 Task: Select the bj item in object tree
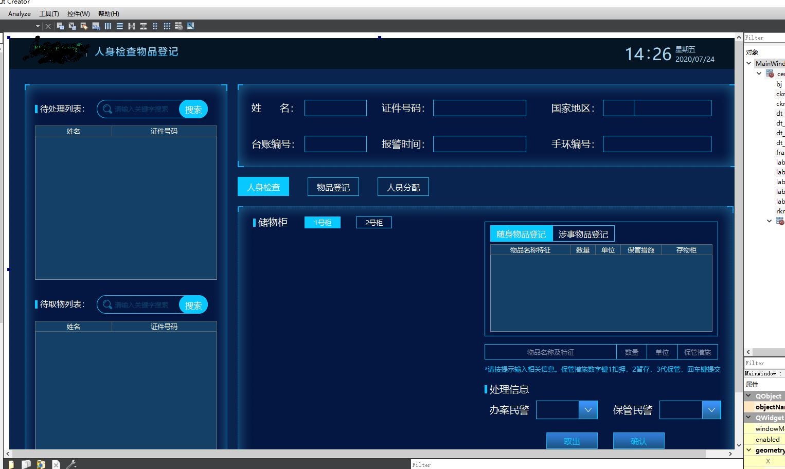click(779, 84)
